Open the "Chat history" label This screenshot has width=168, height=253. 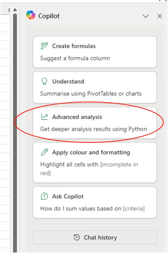pyautogui.click(x=100, y=237)
